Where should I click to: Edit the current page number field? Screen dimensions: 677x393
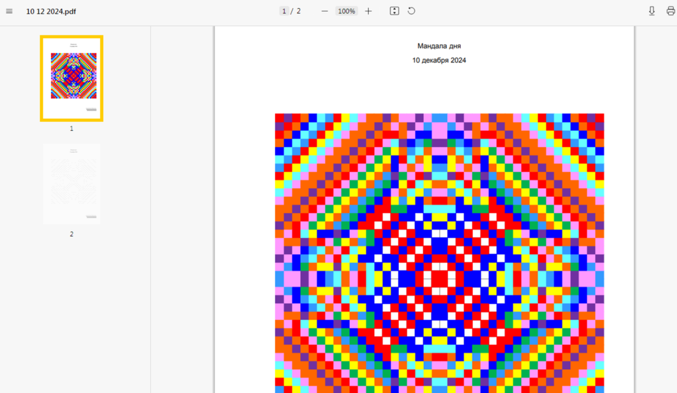pyautogui.click(x=284, y=11)
